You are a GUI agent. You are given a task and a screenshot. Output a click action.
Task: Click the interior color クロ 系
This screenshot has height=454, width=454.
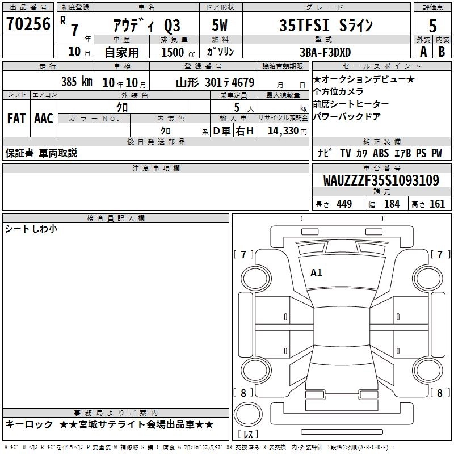[x=184, y=131]
